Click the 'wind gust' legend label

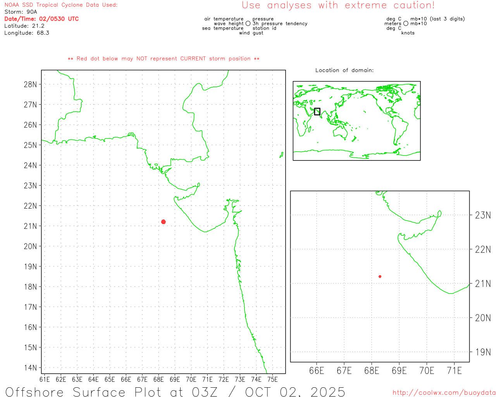pos(251,33)
